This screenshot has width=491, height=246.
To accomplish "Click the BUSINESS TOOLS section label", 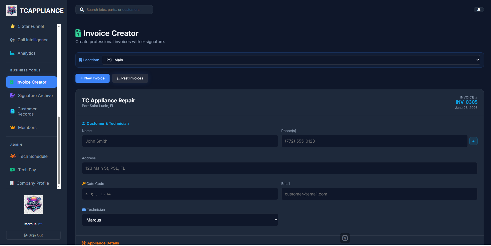I will [25, 70].
